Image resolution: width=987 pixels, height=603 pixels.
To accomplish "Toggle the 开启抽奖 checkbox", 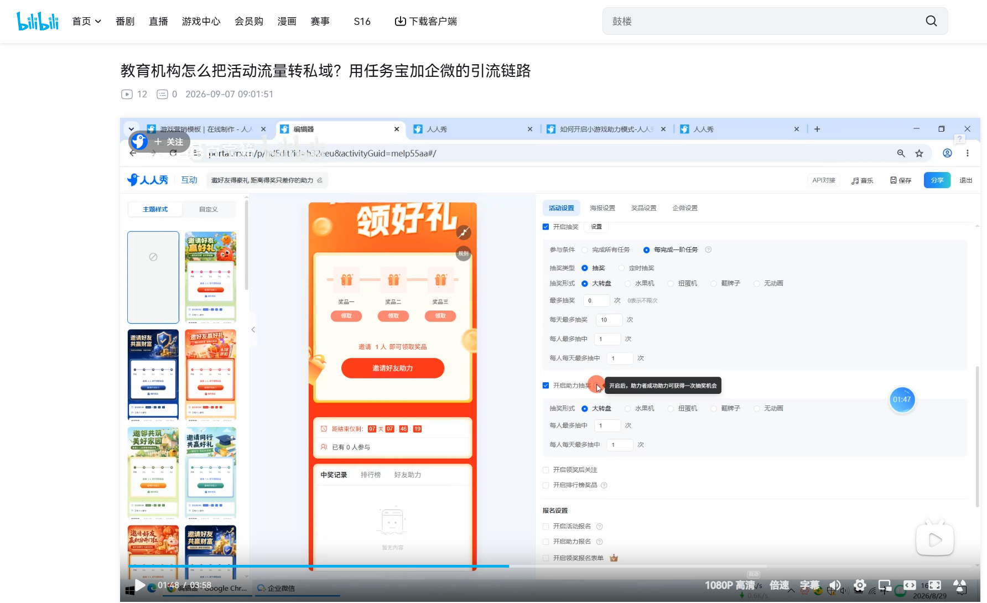I will [x=546, y=227].
